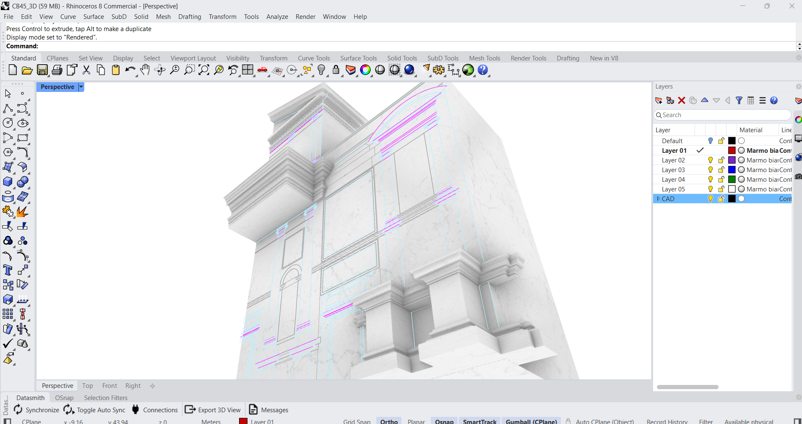Toggle visibility bulb for Layer 03
This screenshot has width=802, height=424.
tap(710, 170)
